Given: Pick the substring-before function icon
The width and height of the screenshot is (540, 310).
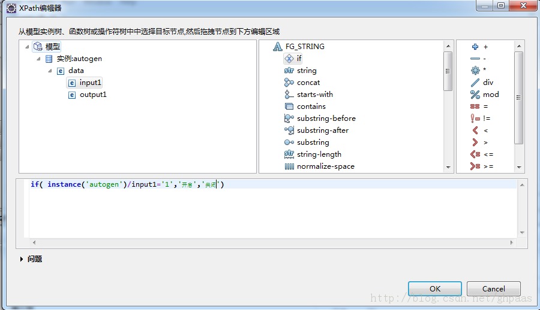Looking at the screenshot, I should click(x=289, y=118).
